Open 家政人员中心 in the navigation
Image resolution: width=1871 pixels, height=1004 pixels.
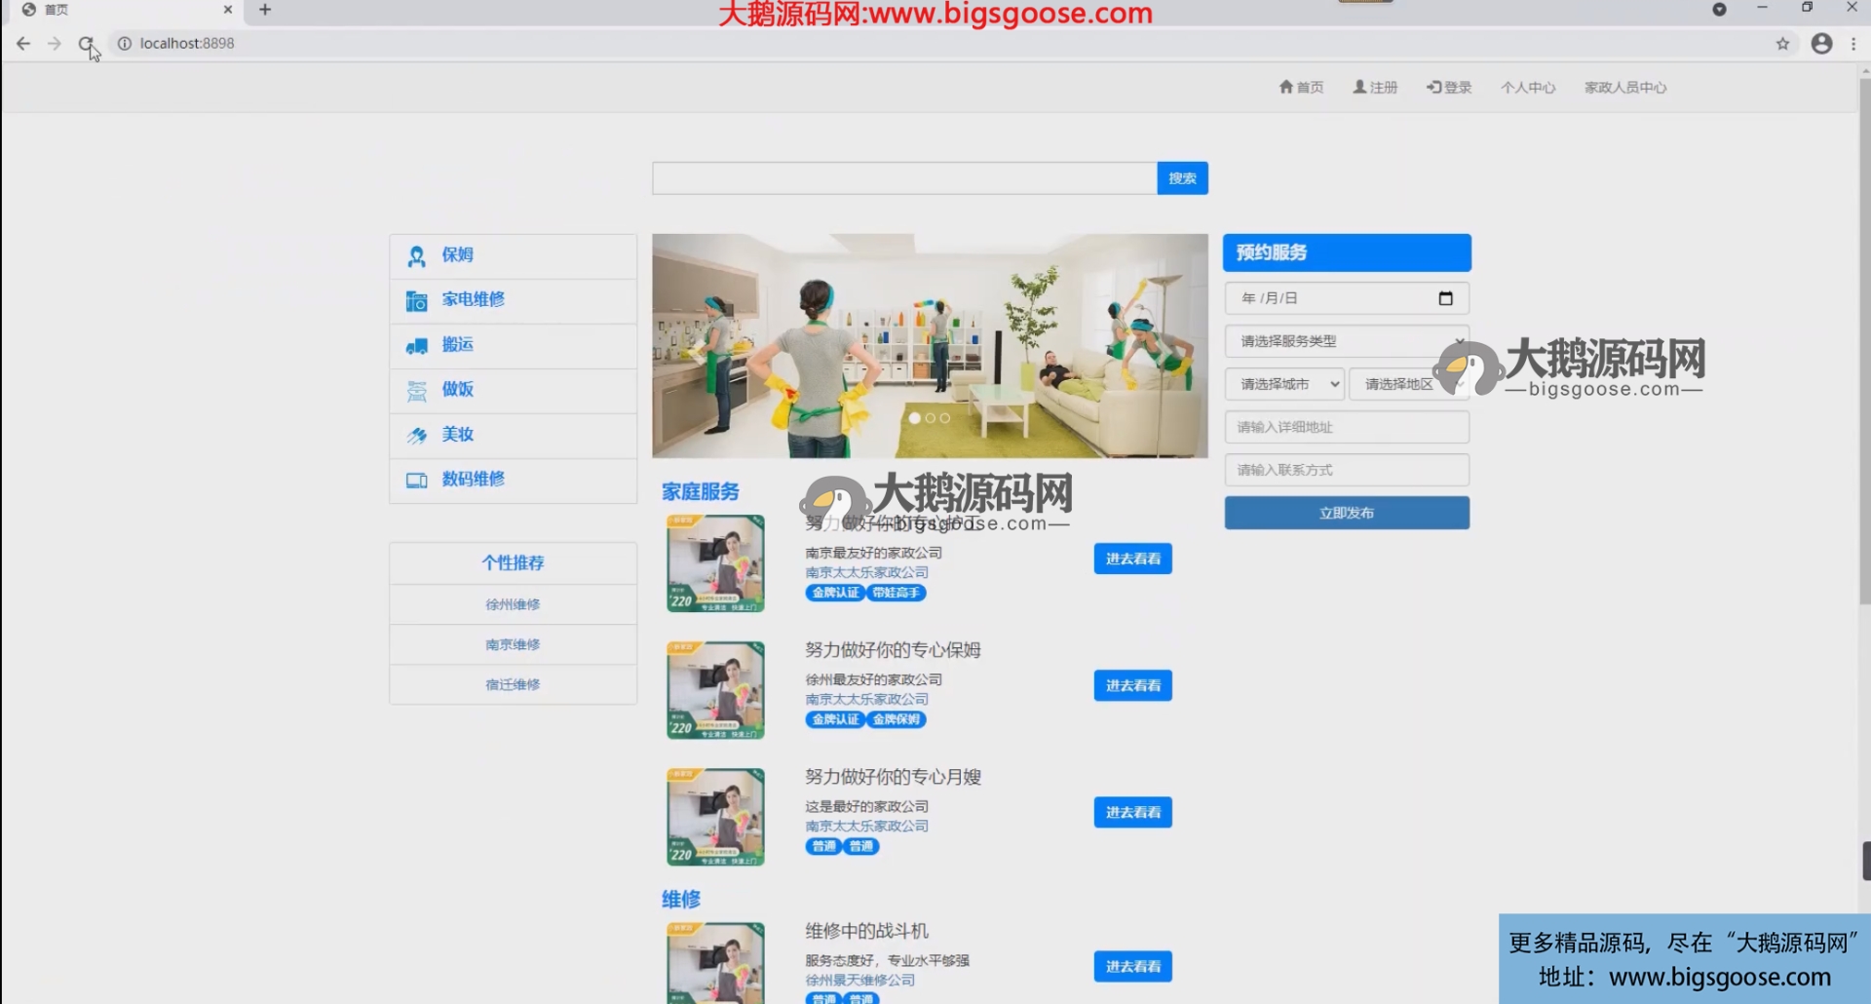(1625, 87)
